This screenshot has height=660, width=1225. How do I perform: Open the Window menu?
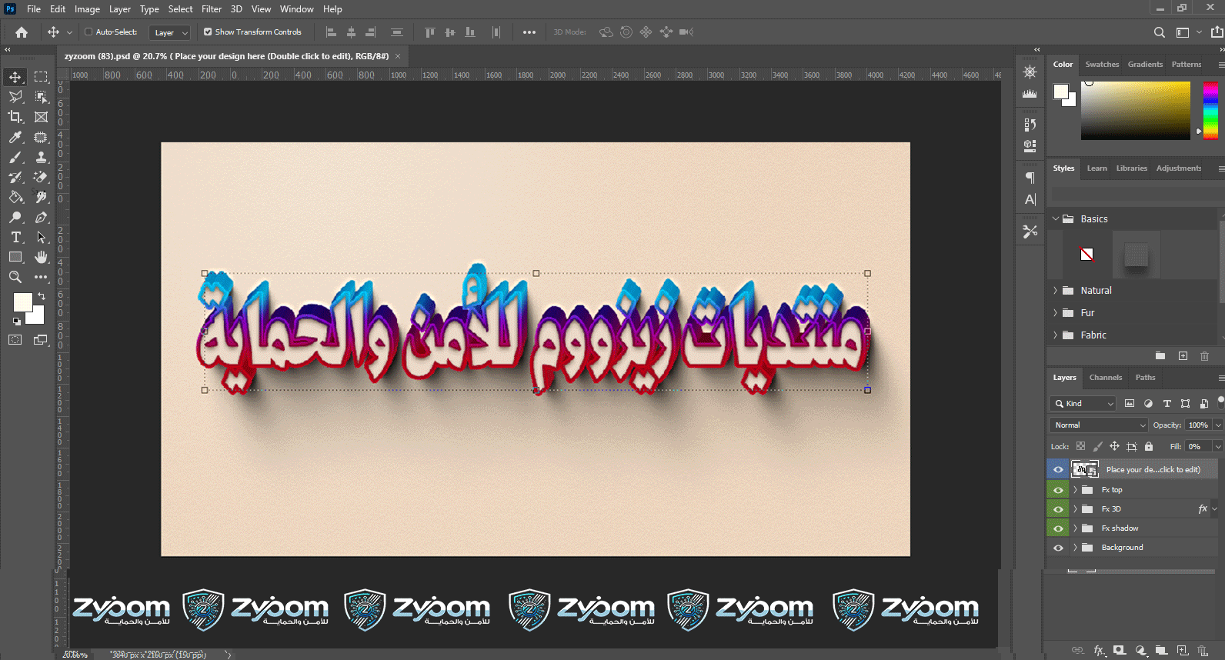coord(296,9)
